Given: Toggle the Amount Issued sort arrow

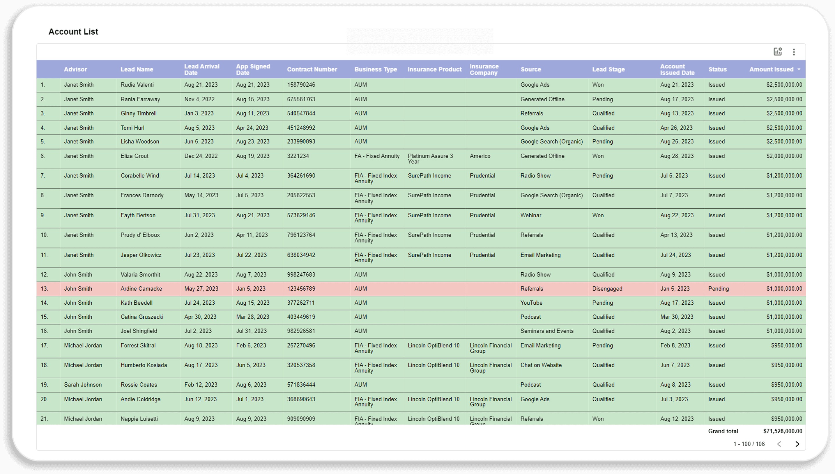Looking at the screenshot, I should coord(799,69).
